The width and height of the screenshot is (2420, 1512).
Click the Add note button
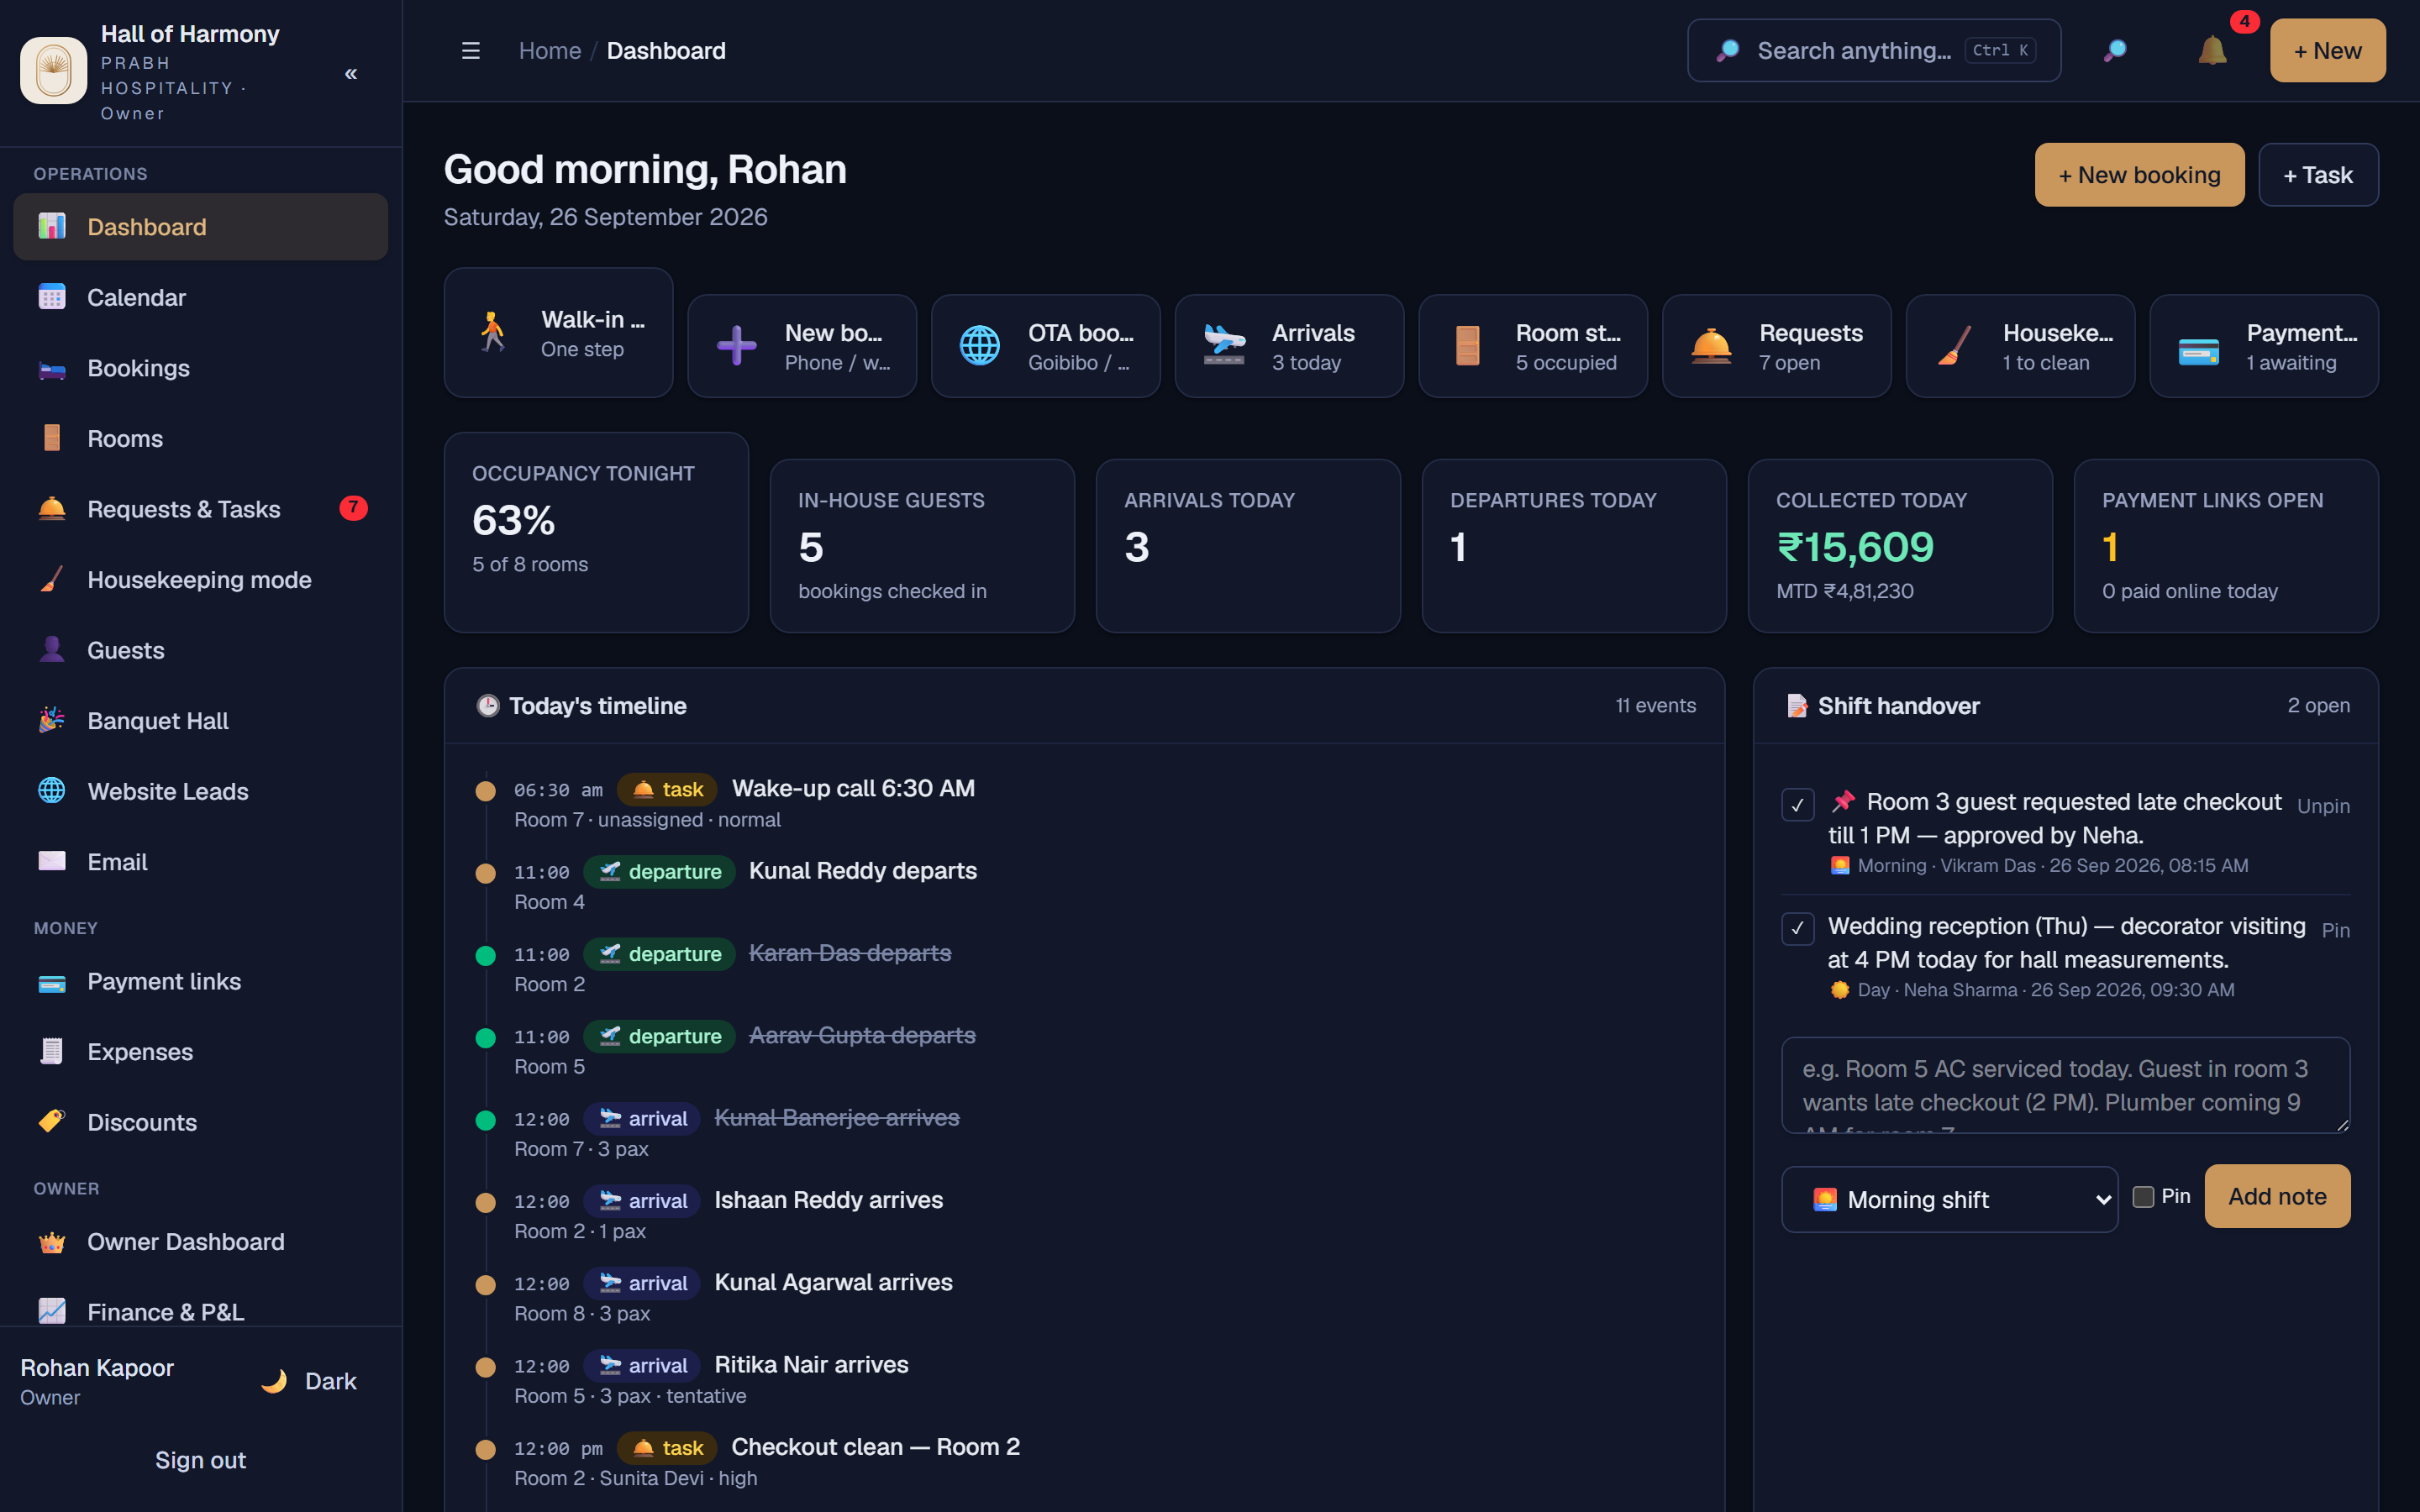tap(2277, 1196)
